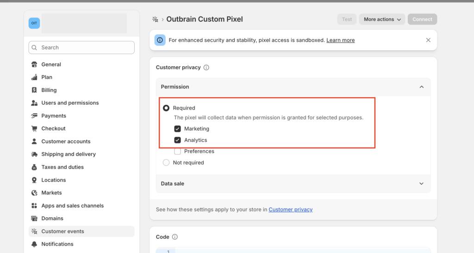This screenshot has width=474, height=253.
Task: Expand the Data sale section
Action: tap(421, 184)
